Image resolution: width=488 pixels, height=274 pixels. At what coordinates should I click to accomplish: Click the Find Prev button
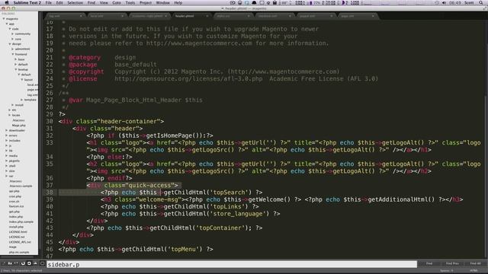[x=452, y=263]
